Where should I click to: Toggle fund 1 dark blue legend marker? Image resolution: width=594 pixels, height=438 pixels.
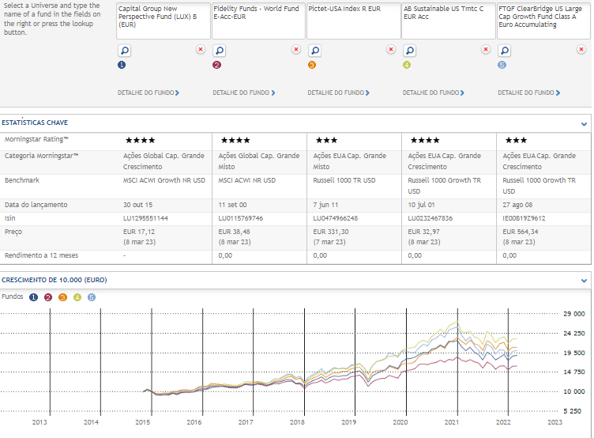tap(33, 297)
